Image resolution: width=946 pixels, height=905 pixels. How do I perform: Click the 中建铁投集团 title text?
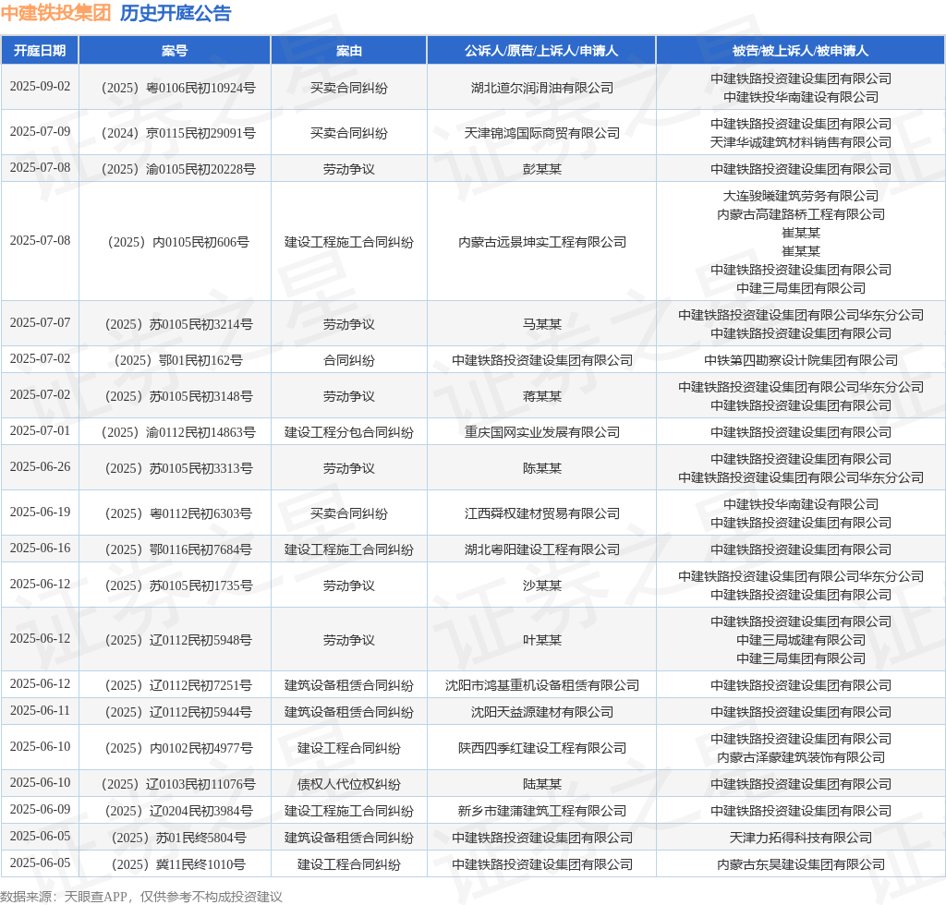(x=55, y=13)
